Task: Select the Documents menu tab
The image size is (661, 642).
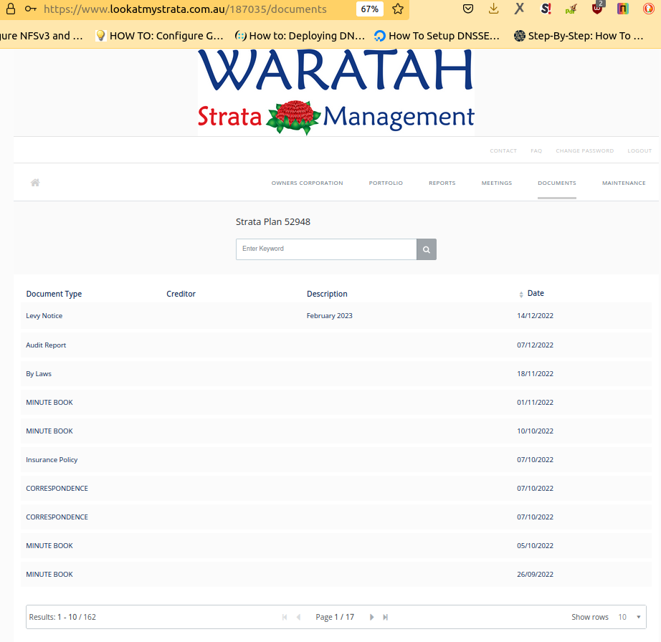Action: click(x=557, y=183)
